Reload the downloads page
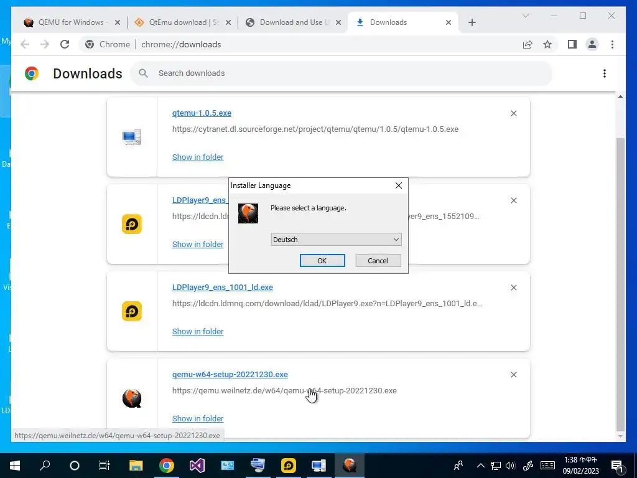The width and height of the screenshot is (637, 478). pos(65,44)
